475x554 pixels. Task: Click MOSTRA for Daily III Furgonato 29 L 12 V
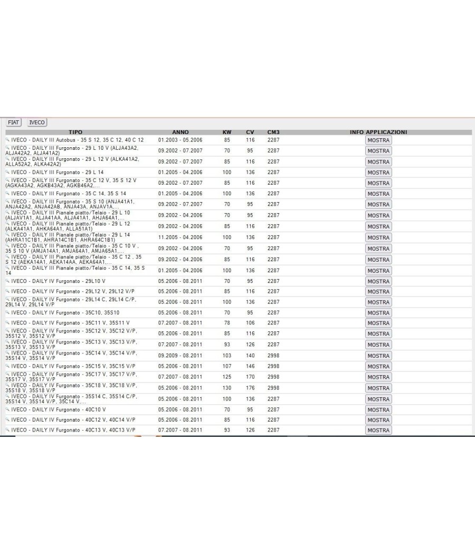point(378,162)
